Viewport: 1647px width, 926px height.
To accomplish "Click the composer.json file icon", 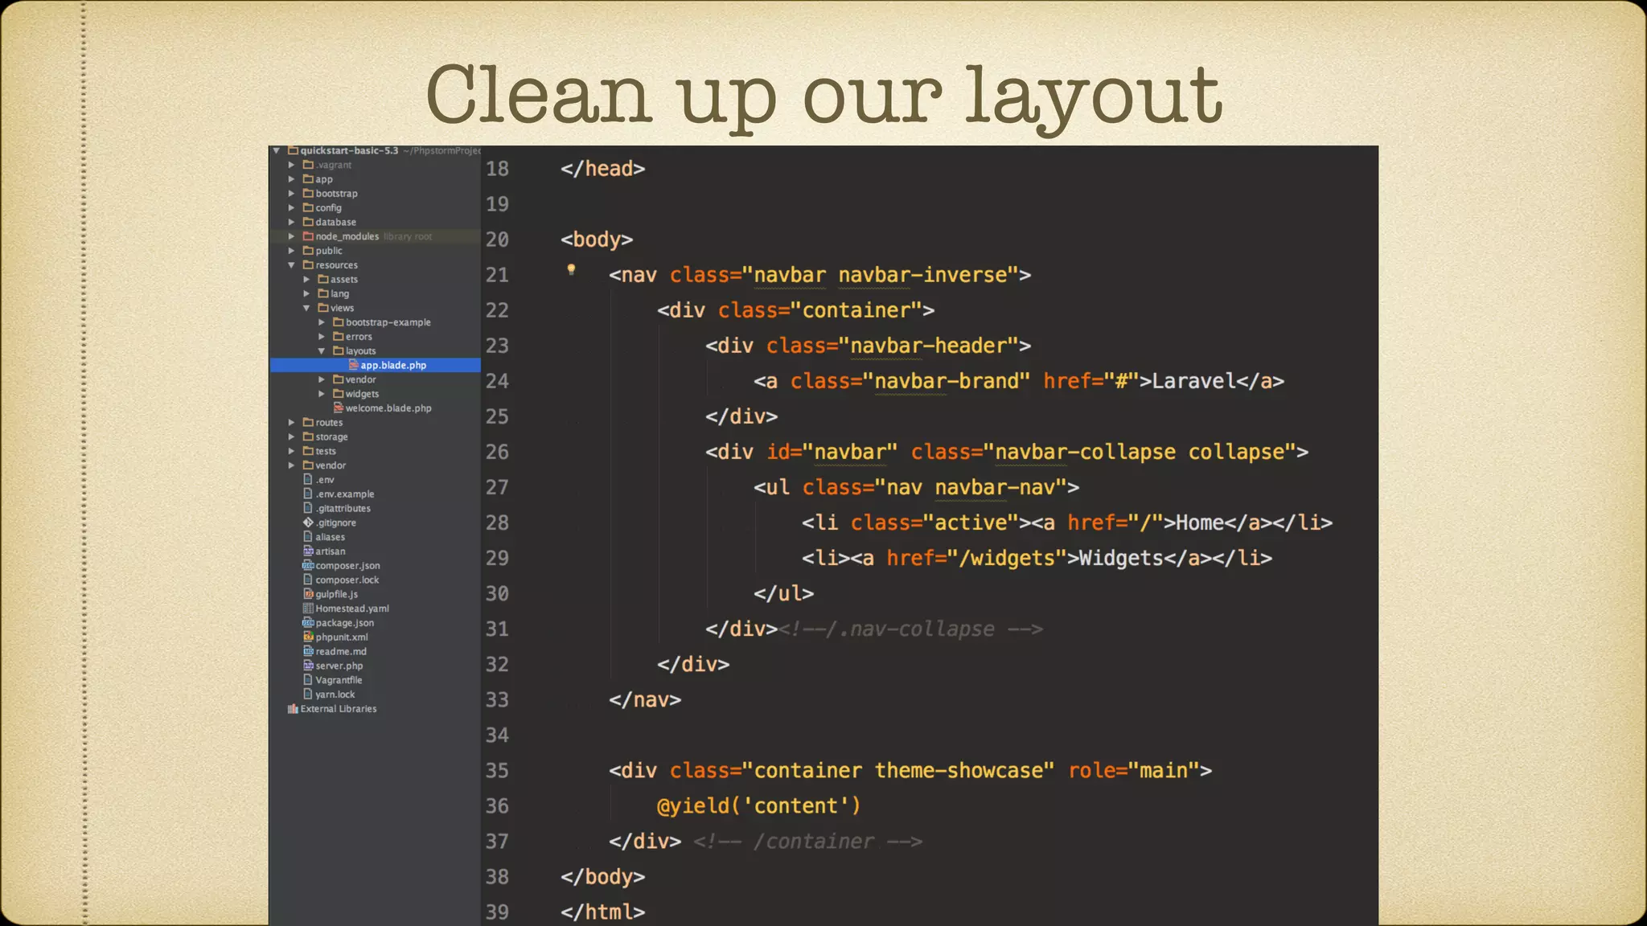I will (308, 566).
